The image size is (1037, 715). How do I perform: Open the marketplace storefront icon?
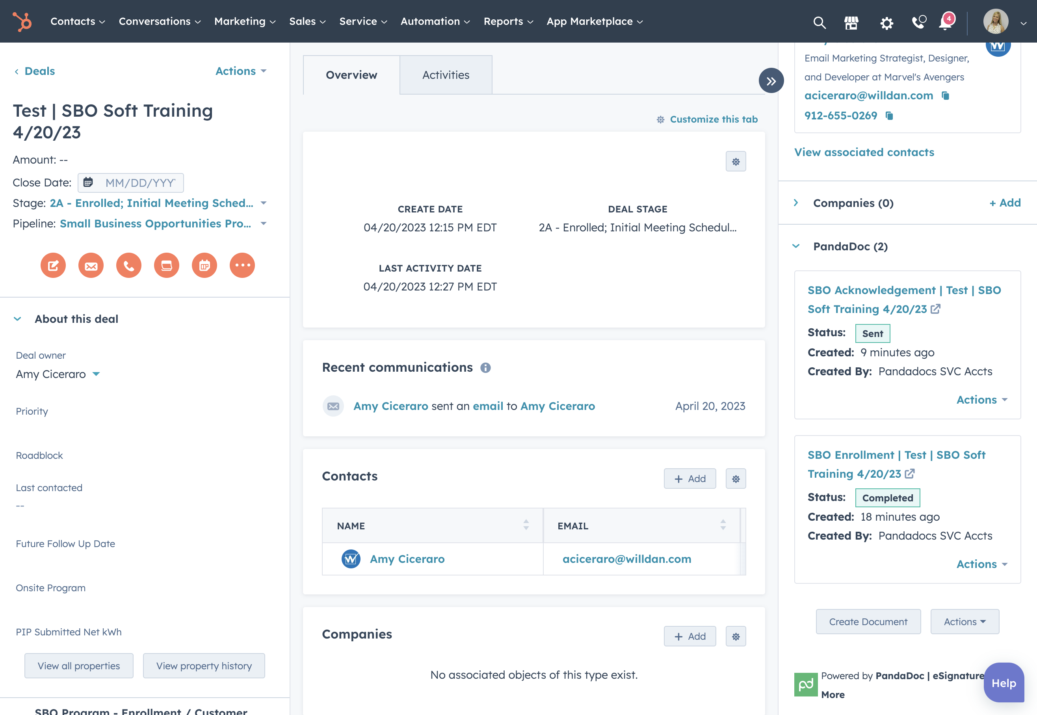tap(851, 22)
